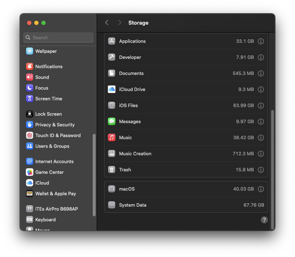The image size is (295, 257).
Task: Click the storage list vertical scrollbar
Action: point(273,168)
